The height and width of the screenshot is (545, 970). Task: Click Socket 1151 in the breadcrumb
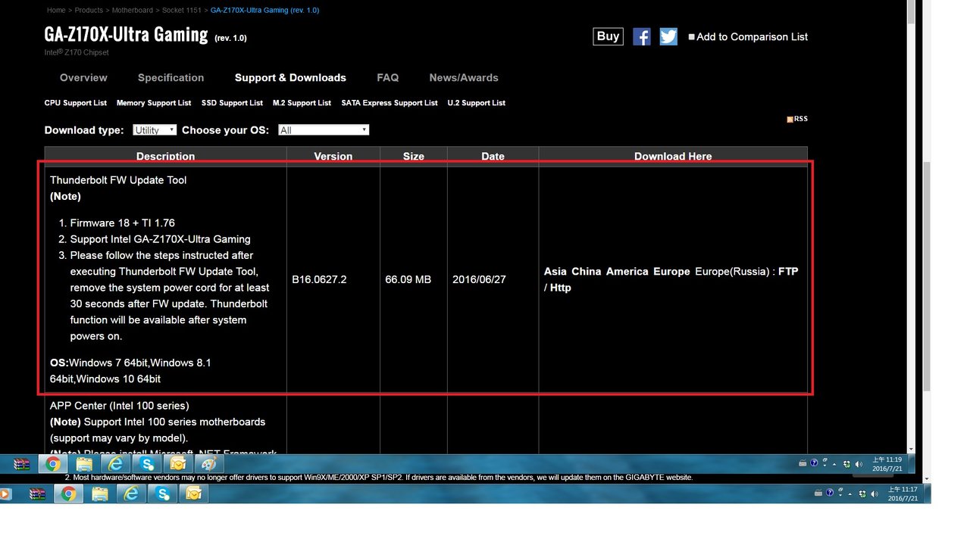(183, 11)
